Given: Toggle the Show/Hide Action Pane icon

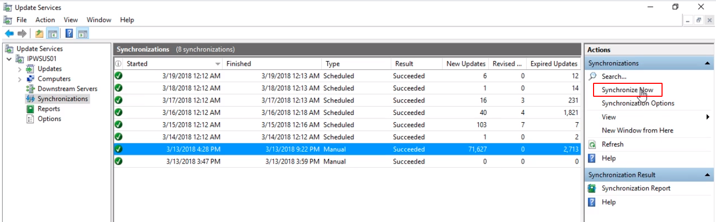Looking at the screenshot, I should coord(83,34).
